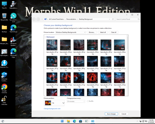Select Apocalyptic_016.png wallpaper thumbnail
The image size is (155, 124).
tap(92, 78)
